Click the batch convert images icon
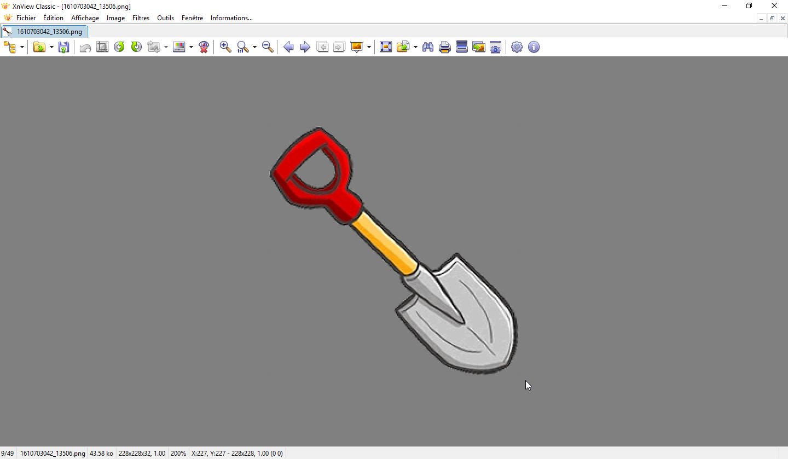The image size is (788, 459). point(479,47)
